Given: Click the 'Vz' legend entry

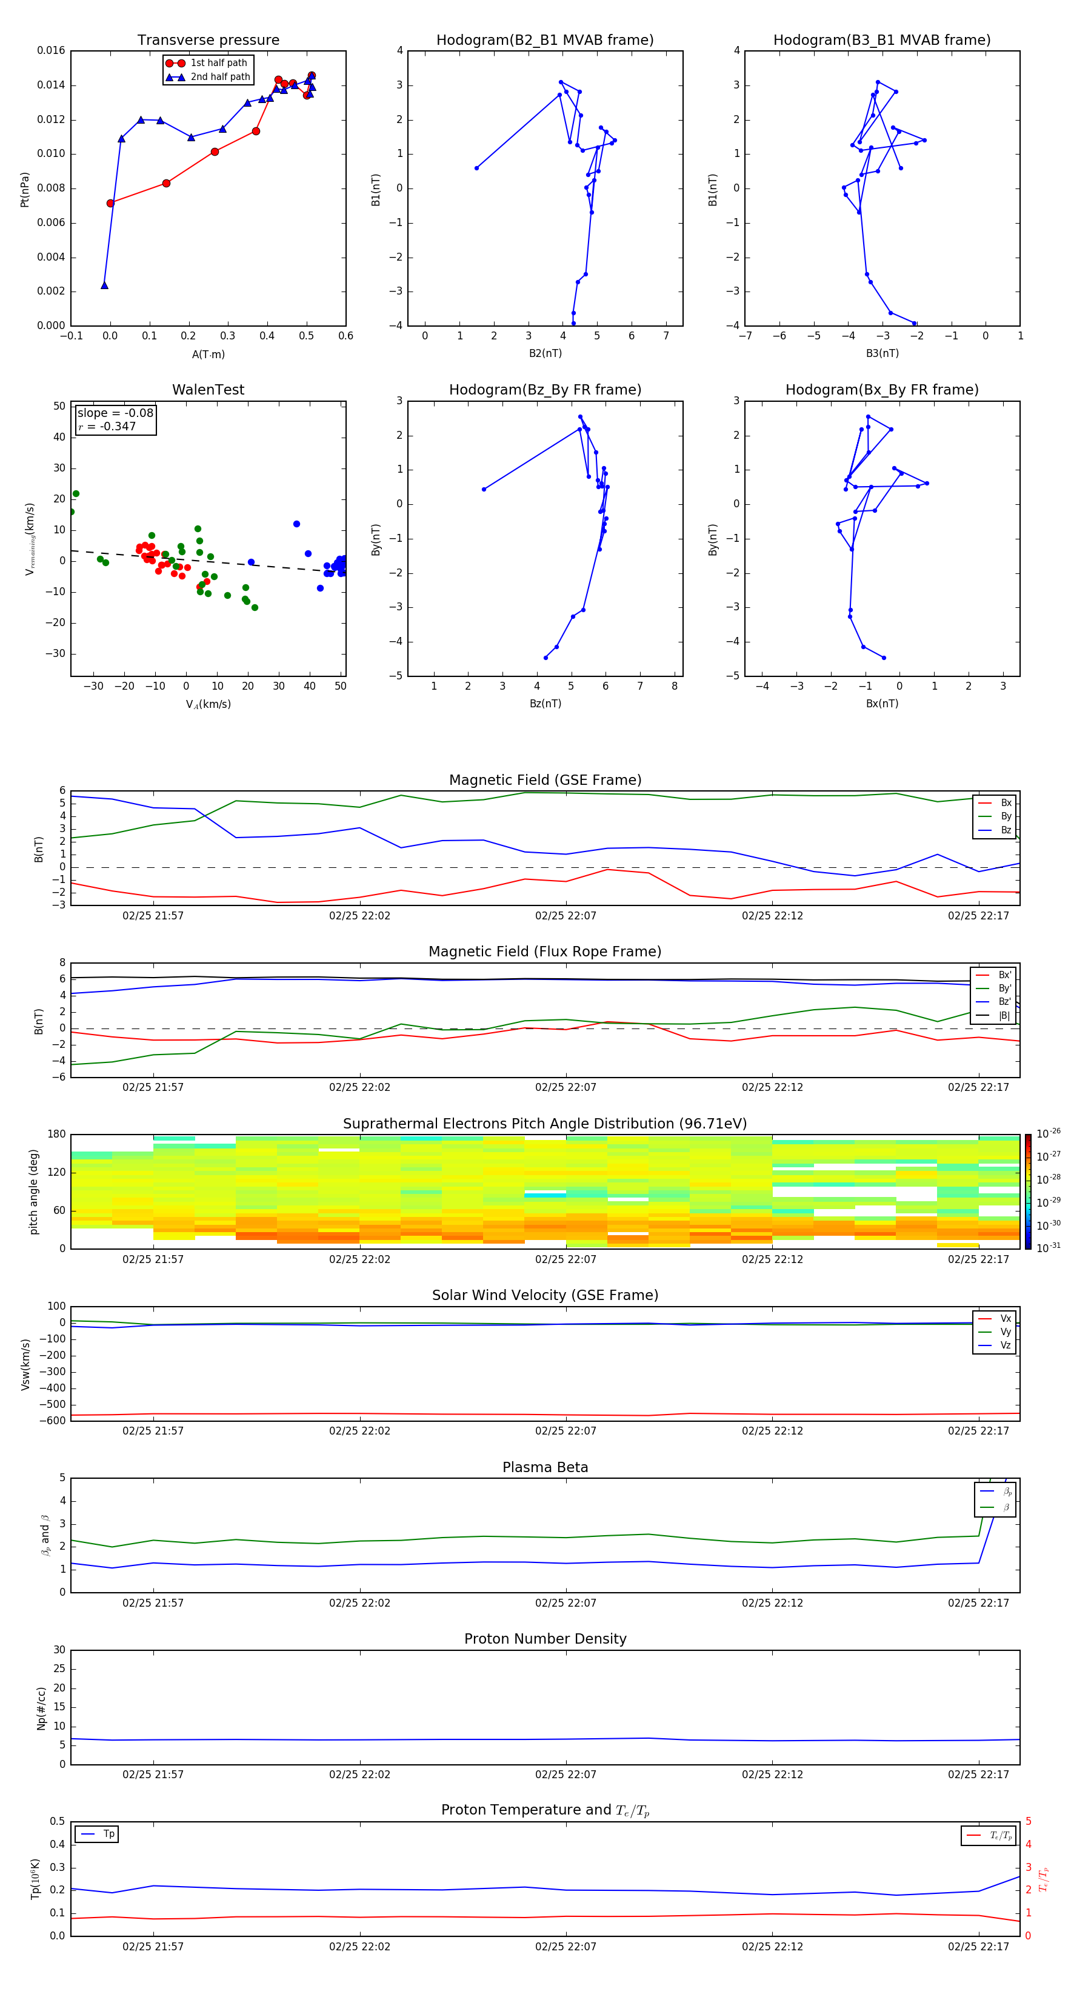Looking at the screenshot, I should click(x=995, y=1345).
